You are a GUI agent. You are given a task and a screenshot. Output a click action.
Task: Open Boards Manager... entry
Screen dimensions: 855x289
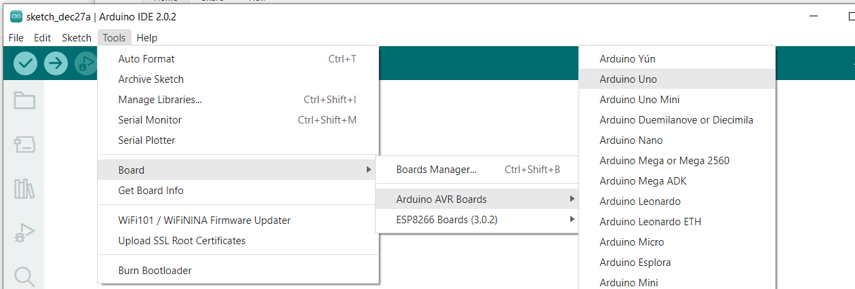point(436,170)
